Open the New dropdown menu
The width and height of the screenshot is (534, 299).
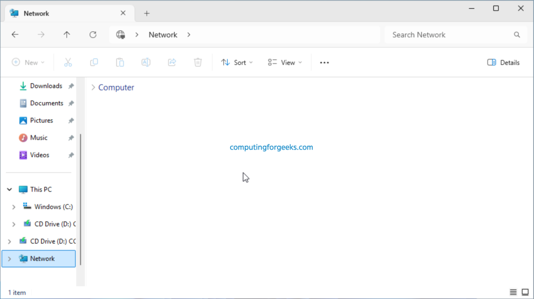pyautogui.click(x=28, y=63)
